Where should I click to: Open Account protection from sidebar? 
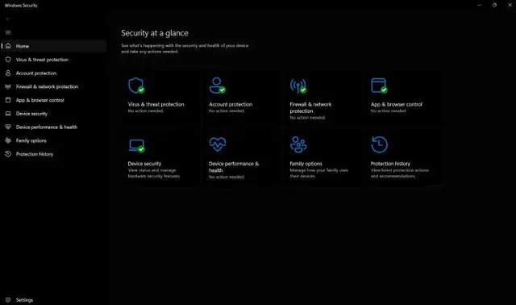click(54, 73)
